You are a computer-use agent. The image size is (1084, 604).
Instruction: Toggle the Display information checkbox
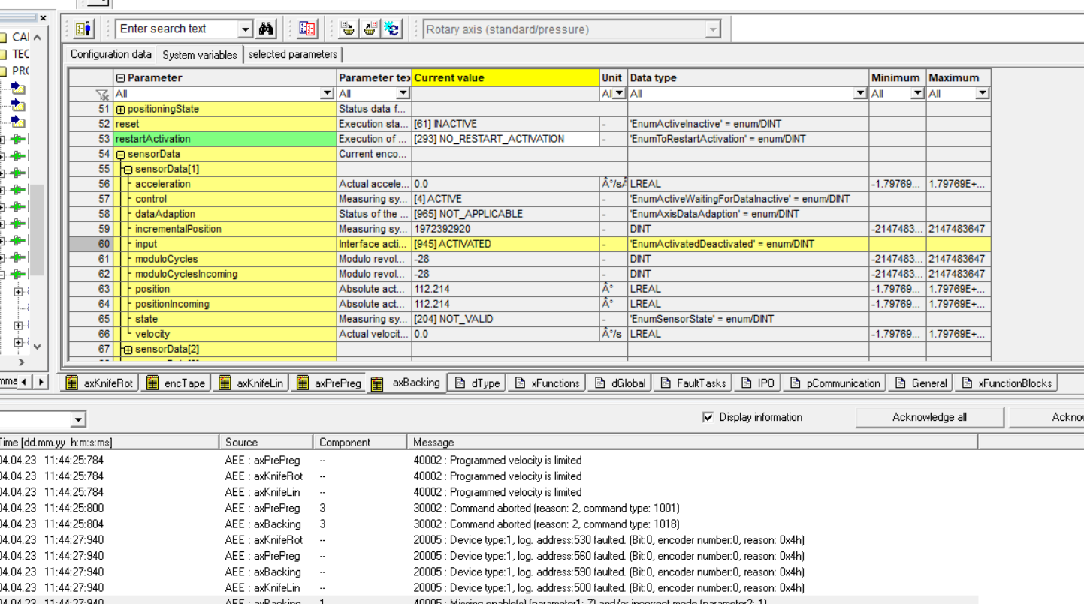pos(708,417)
